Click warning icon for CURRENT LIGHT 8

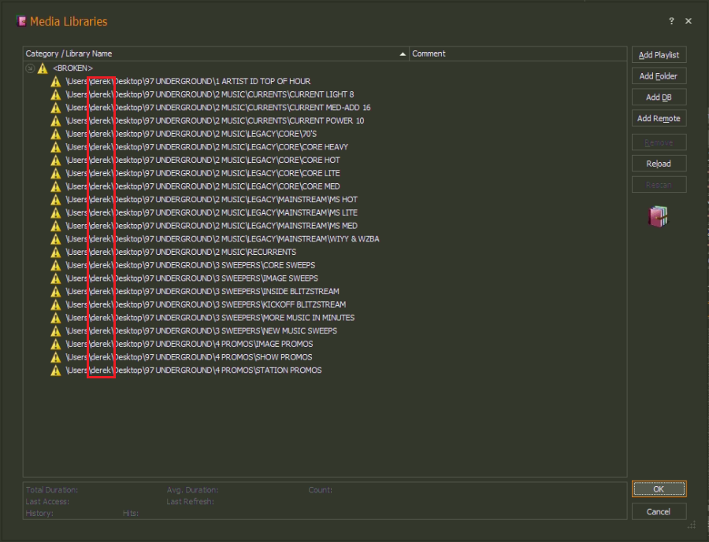[x=56, y=94]
